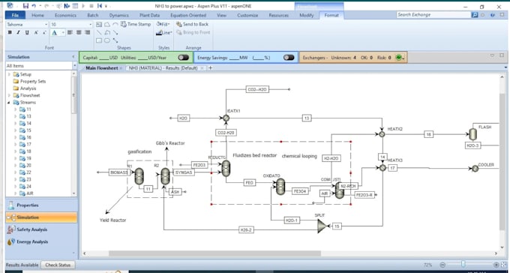Viewport: 510px width, 273px height.
Task: Open the Economics ribbon tab
Action: click(65, 15)
